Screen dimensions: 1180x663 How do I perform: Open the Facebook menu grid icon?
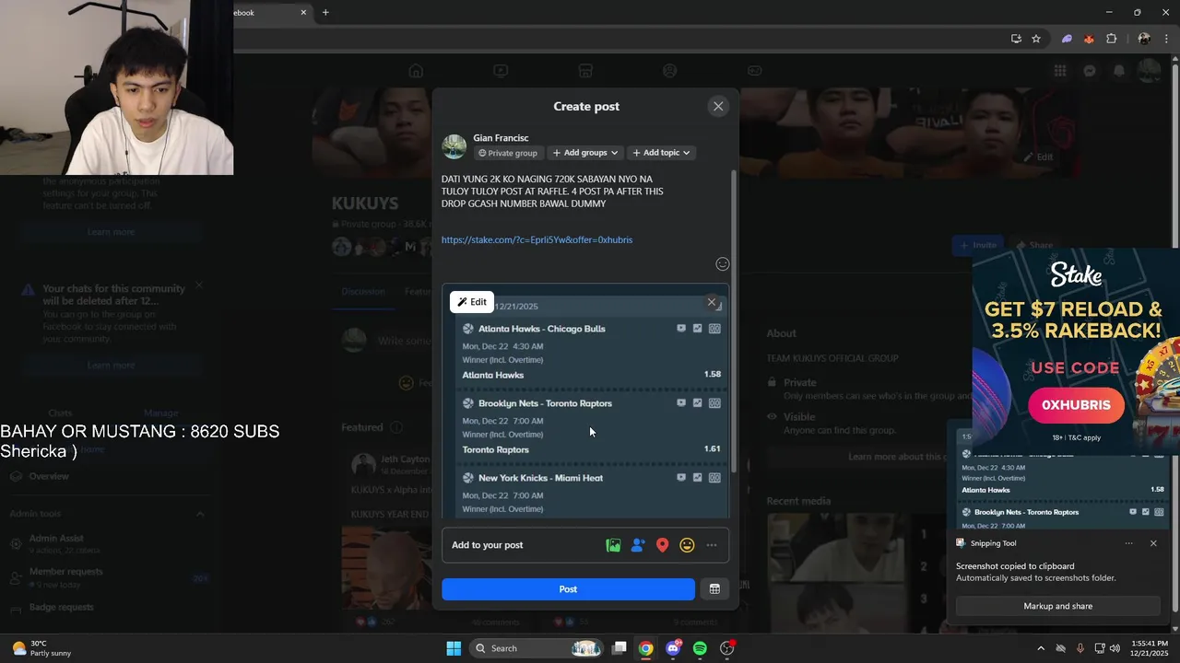(1060, 71)
